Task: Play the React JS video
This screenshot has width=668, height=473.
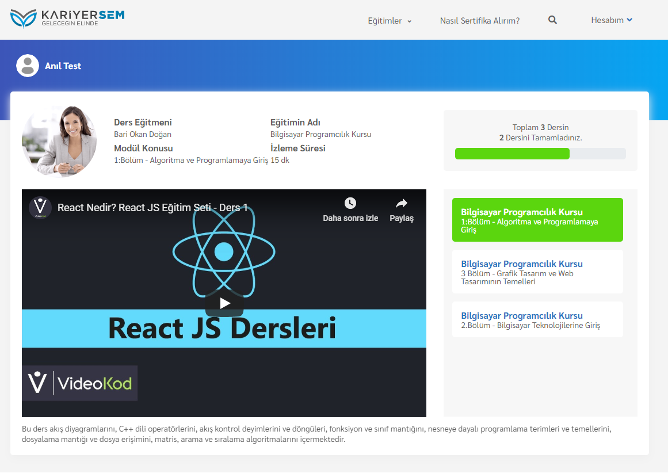Action: click(224, 303)
